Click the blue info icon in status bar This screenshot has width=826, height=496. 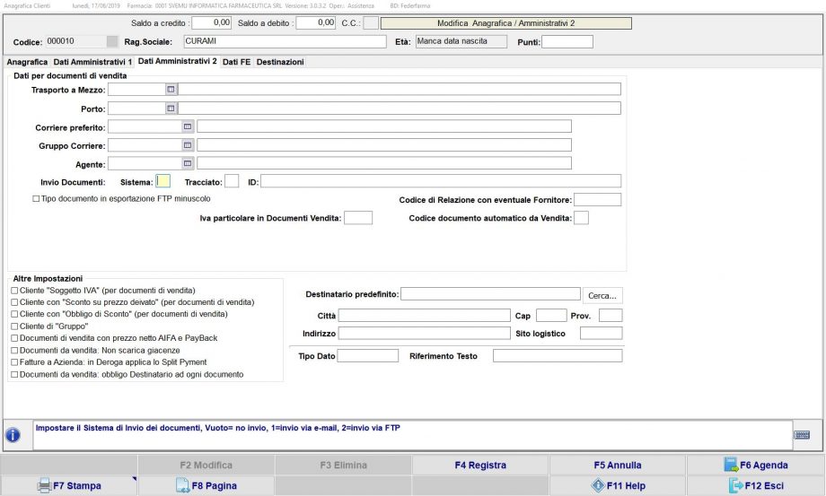[x=13, y=435]
